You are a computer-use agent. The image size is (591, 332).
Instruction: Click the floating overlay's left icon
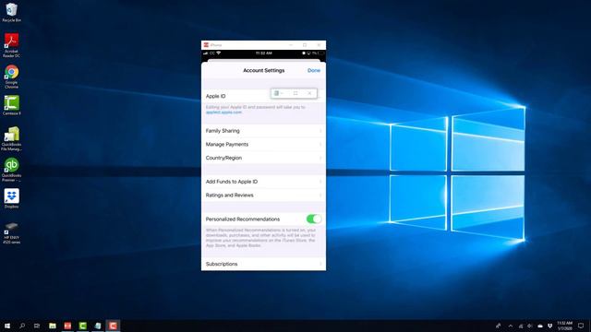coord(277,93)
